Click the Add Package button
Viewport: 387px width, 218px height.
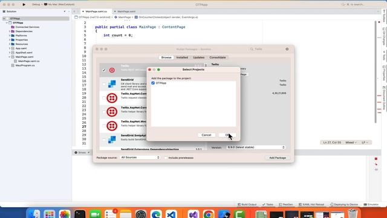point(278,157)
